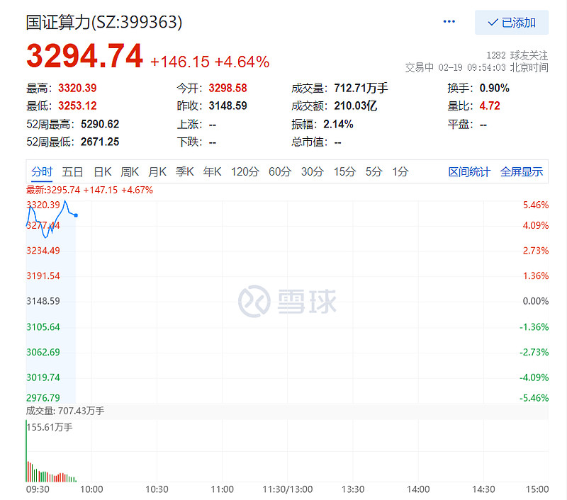Click the 最高 value 3320.39 in stats
This screenshot has height=500, width=567.
click(77, 88)
